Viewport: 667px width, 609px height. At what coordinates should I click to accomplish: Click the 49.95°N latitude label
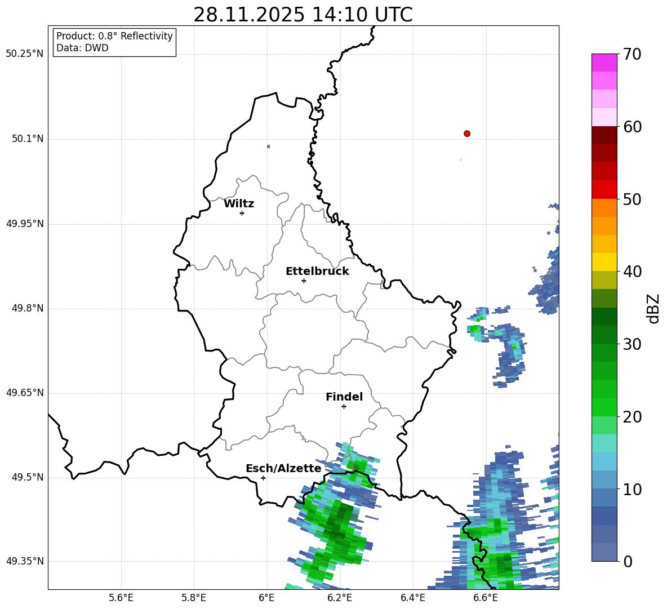(x=25, y=224)
